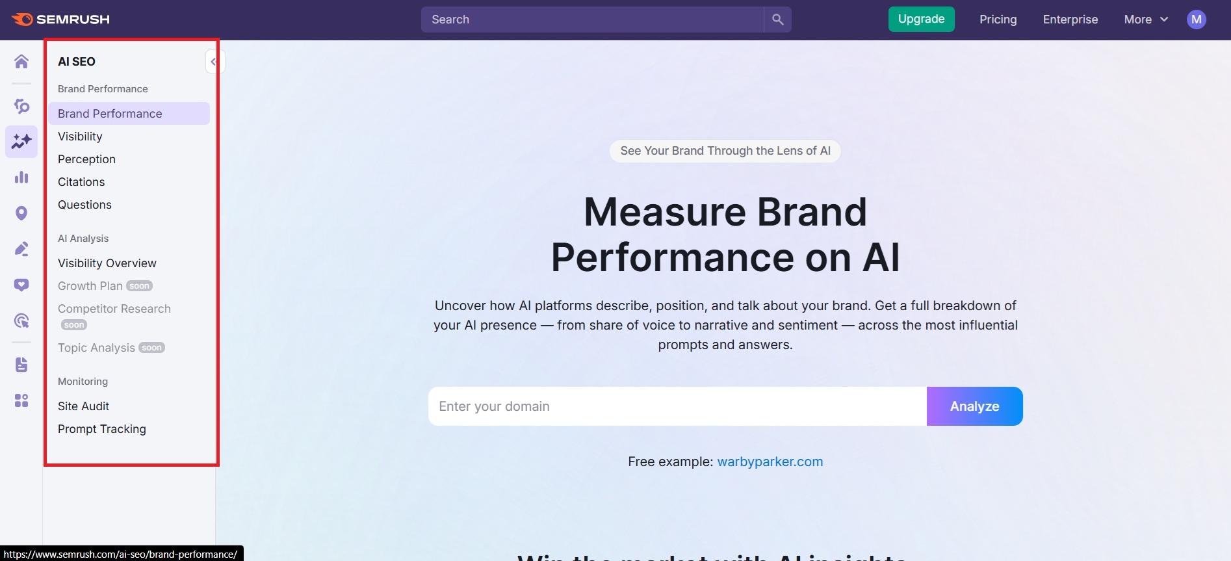The height and width of the screenshot is (561, 1231).
Task: Expand the More navigation menu
Action: click(x=1145, y=19)
